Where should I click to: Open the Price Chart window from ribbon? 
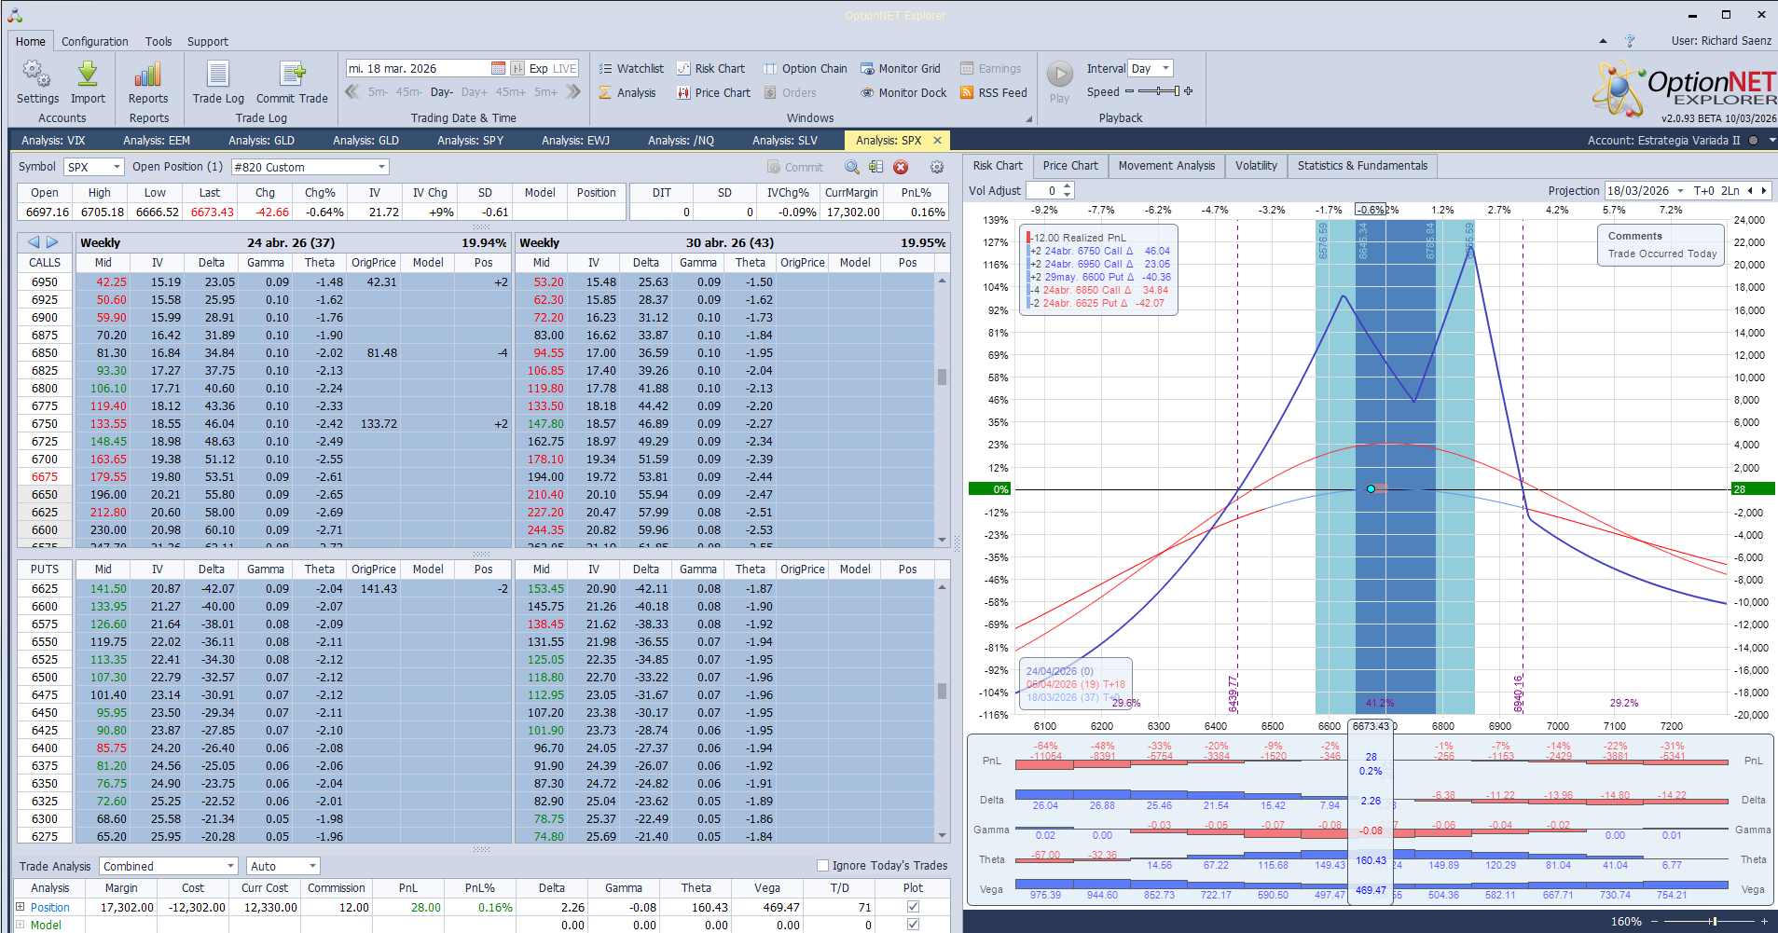pyautogui.click(x=713, y=92)
